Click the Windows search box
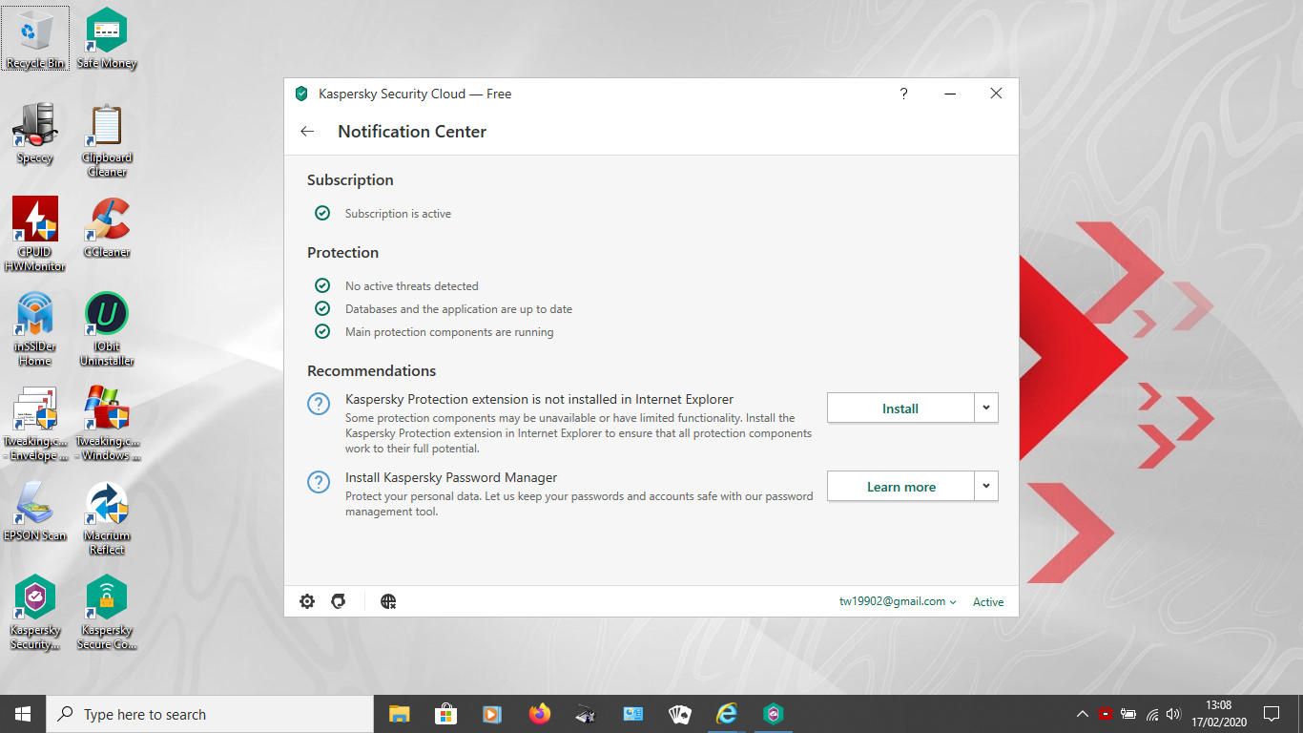This screenshot has width=1303, height=733. click(210, 714)
